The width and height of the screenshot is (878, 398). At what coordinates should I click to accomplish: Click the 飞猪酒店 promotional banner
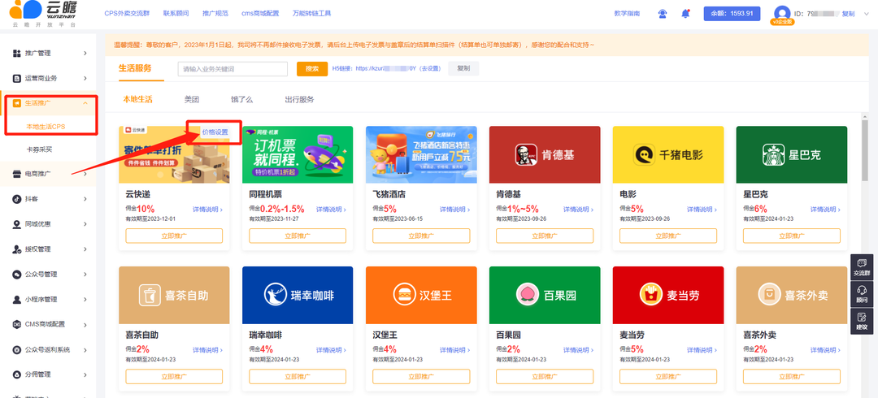(x=421, y=154)
